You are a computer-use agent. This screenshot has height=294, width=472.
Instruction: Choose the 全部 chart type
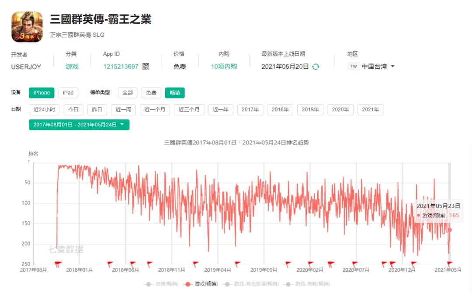coord(128,93)
